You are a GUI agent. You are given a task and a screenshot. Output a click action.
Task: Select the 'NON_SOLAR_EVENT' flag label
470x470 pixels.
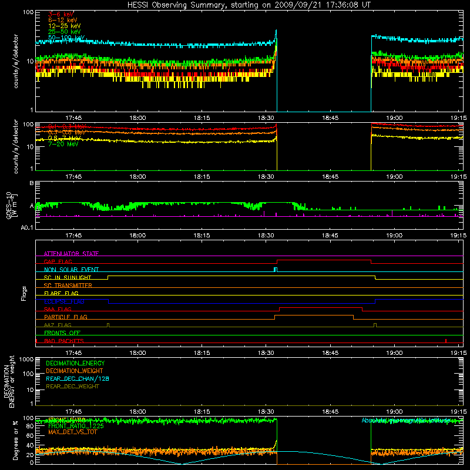point(71,270)
